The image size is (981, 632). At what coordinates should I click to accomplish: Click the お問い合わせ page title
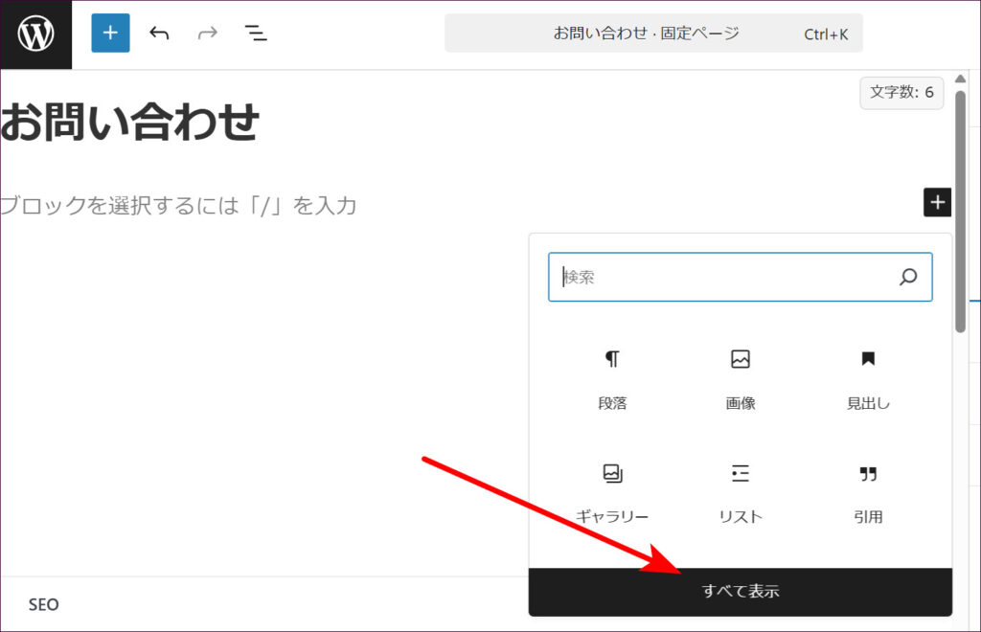pyautogui.click(x=130, y=123)
